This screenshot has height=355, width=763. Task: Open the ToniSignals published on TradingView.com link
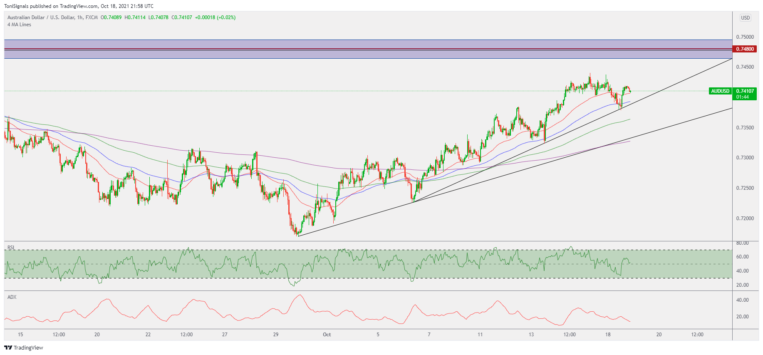pos(79,6)
